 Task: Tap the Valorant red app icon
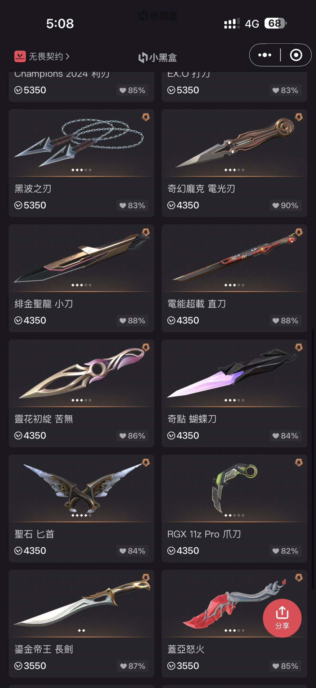(20, 56)
